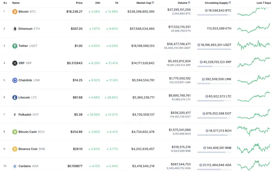Click the Polkadot logo icon
Screen dimensions: 273x171
point(14,114)
